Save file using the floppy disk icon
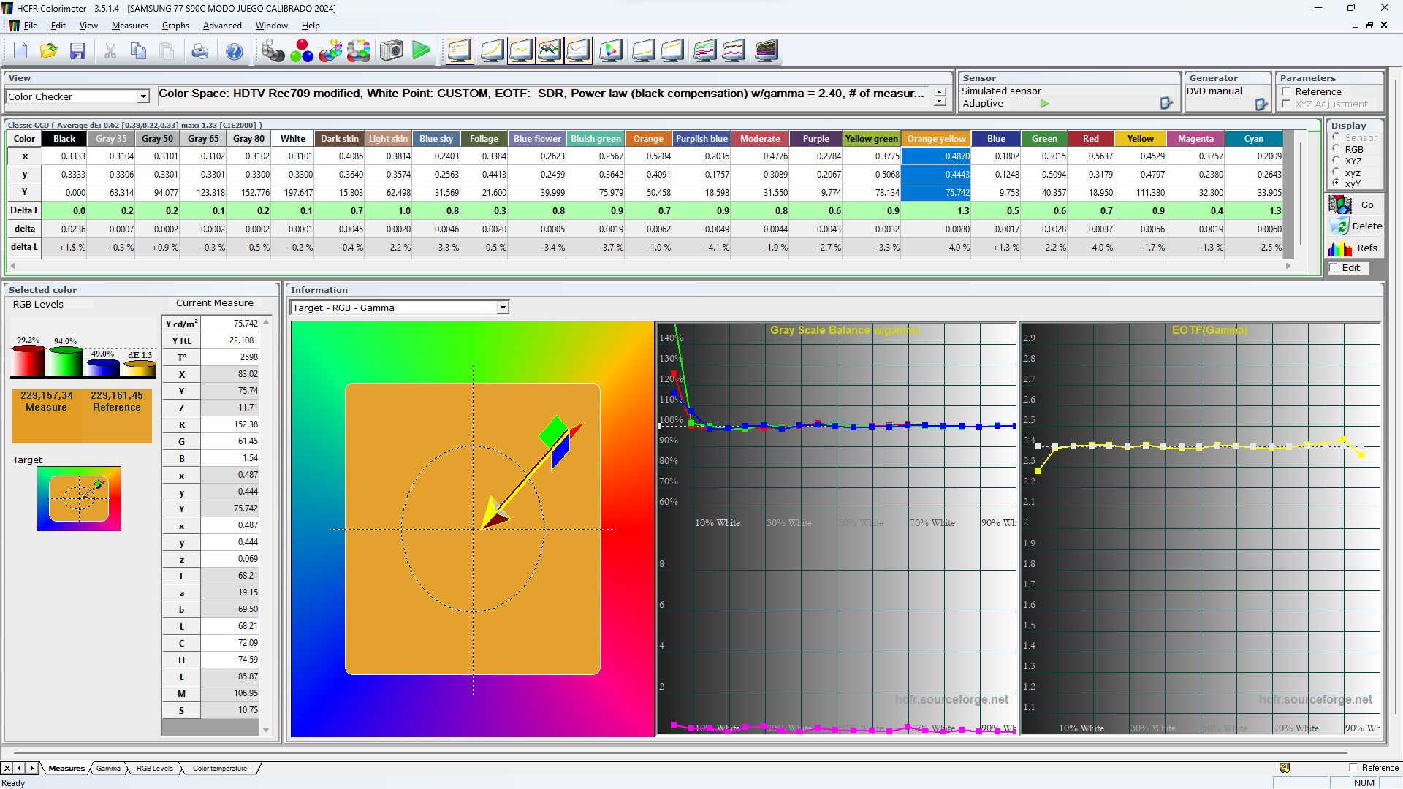Screen dimensions: 1403x789 (x=78, y=51)
